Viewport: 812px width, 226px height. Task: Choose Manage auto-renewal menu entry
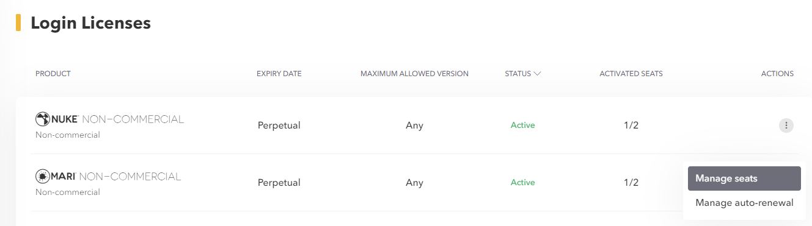[744, 203]
